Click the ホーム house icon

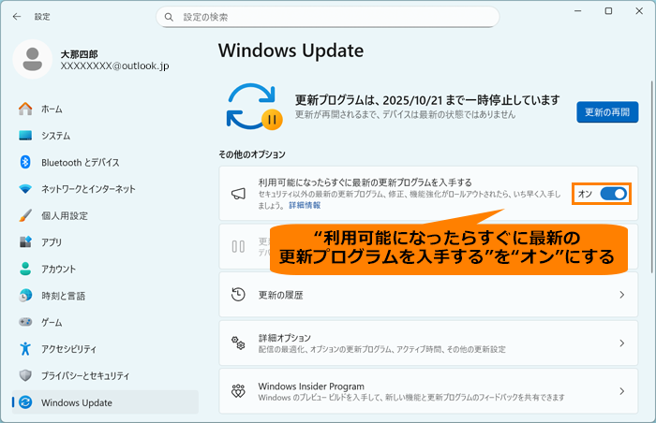[x=25, y=109]
